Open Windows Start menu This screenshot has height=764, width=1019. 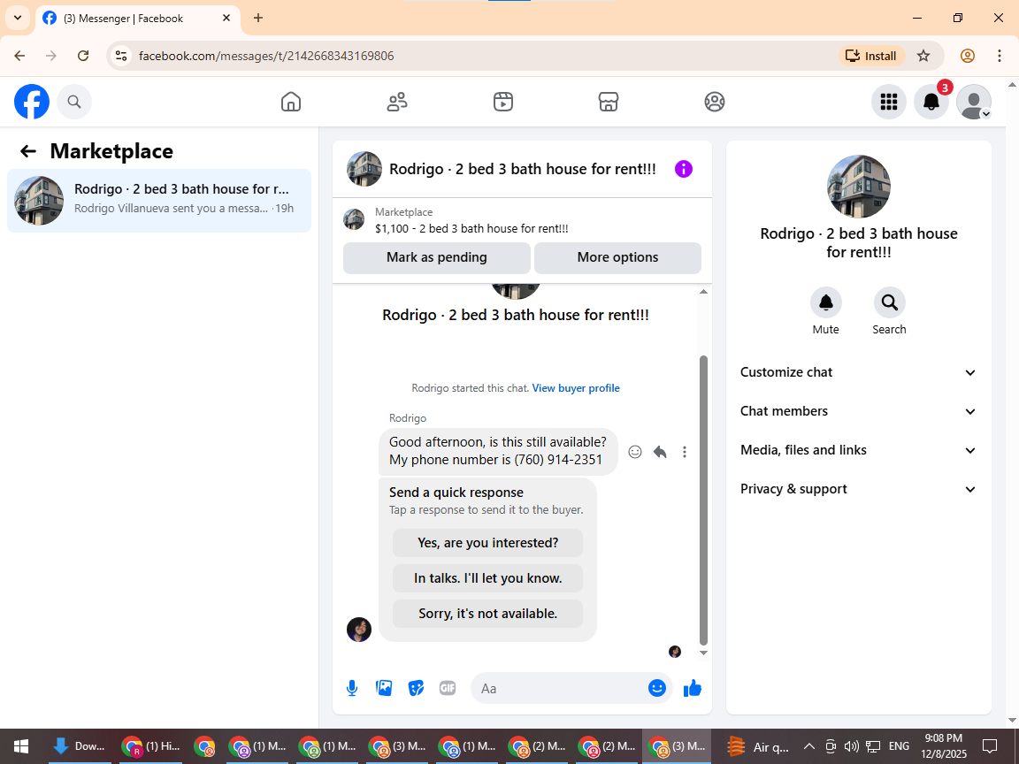coord(21,746)
